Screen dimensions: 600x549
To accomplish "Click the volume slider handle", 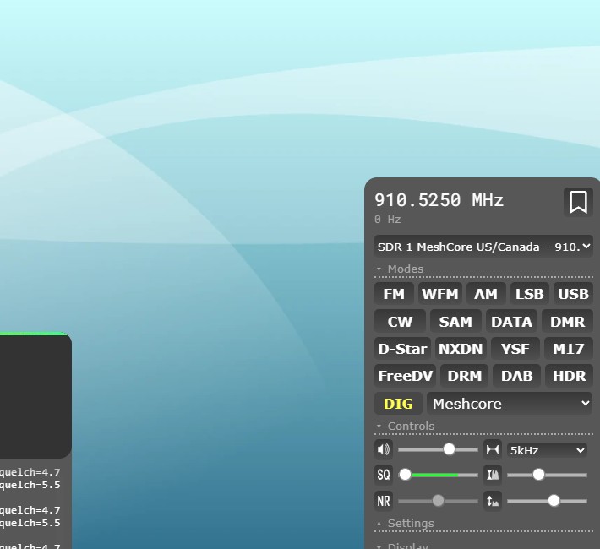I will 449,449.
